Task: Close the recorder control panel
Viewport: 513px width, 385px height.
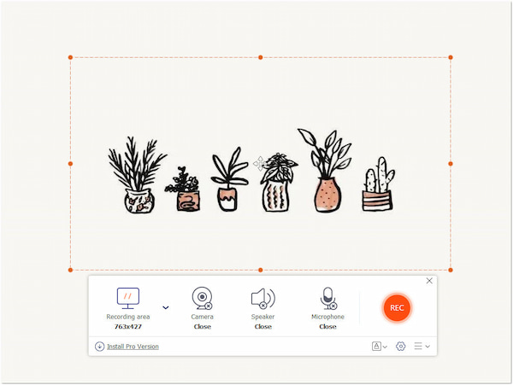Action: click(x=429, y=281)
